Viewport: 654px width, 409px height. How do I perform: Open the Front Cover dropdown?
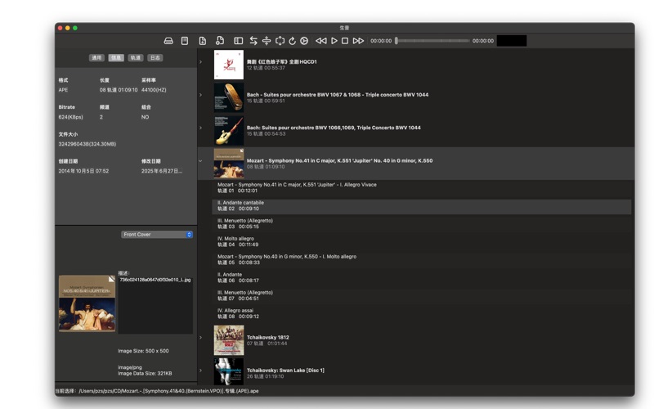tap(157, 235)
